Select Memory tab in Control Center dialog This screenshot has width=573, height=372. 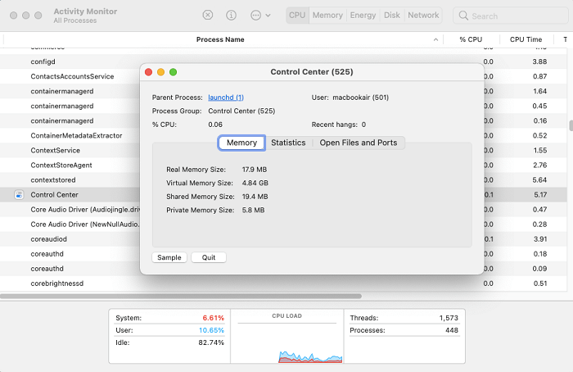click(241, 143)
